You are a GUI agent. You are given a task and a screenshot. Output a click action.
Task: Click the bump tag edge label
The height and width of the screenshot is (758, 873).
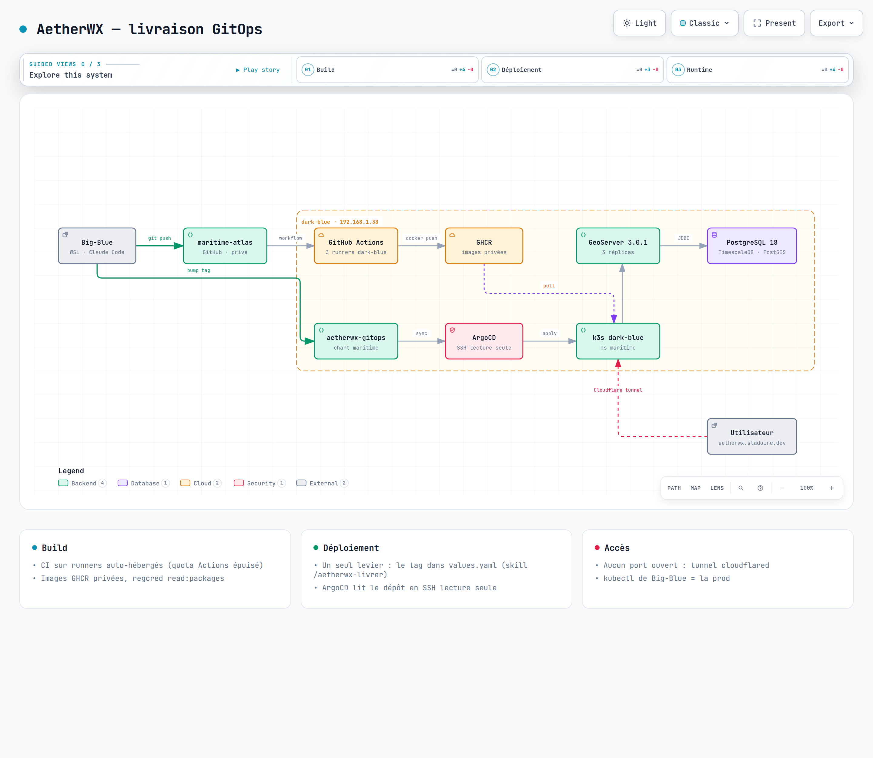[x=198, y=270]
